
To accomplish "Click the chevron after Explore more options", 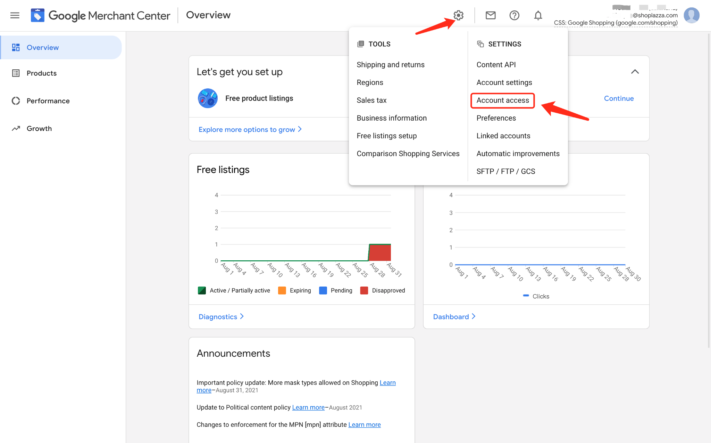I will [300, 129].
